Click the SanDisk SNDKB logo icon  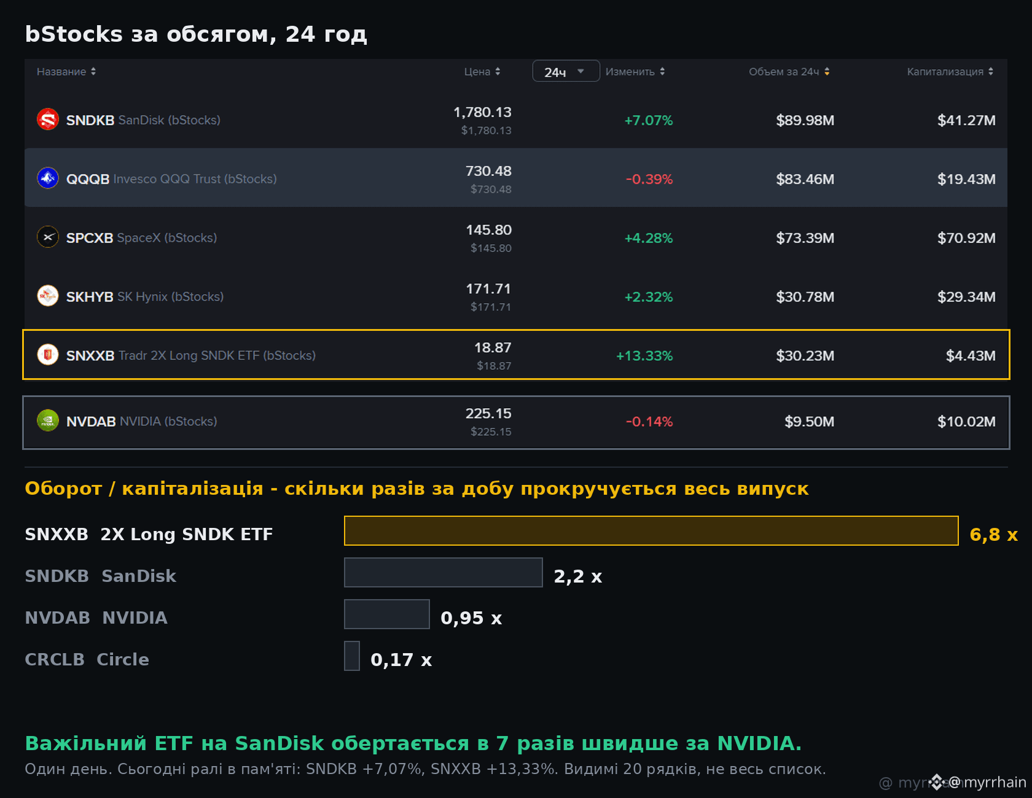pos(48,119)
